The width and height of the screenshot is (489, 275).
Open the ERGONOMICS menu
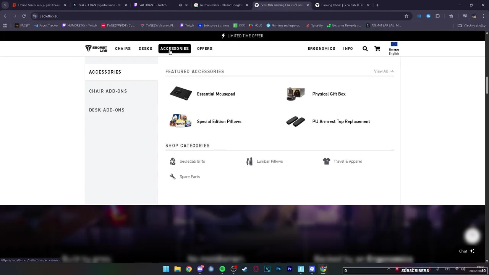tap(321, 49)
